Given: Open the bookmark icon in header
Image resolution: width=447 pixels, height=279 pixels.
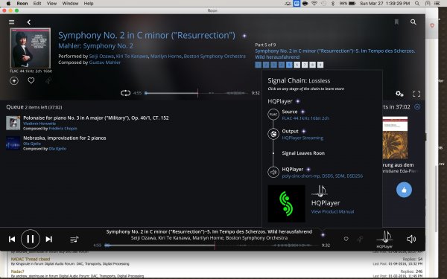Looking at the screenshot, I should 396,22.
